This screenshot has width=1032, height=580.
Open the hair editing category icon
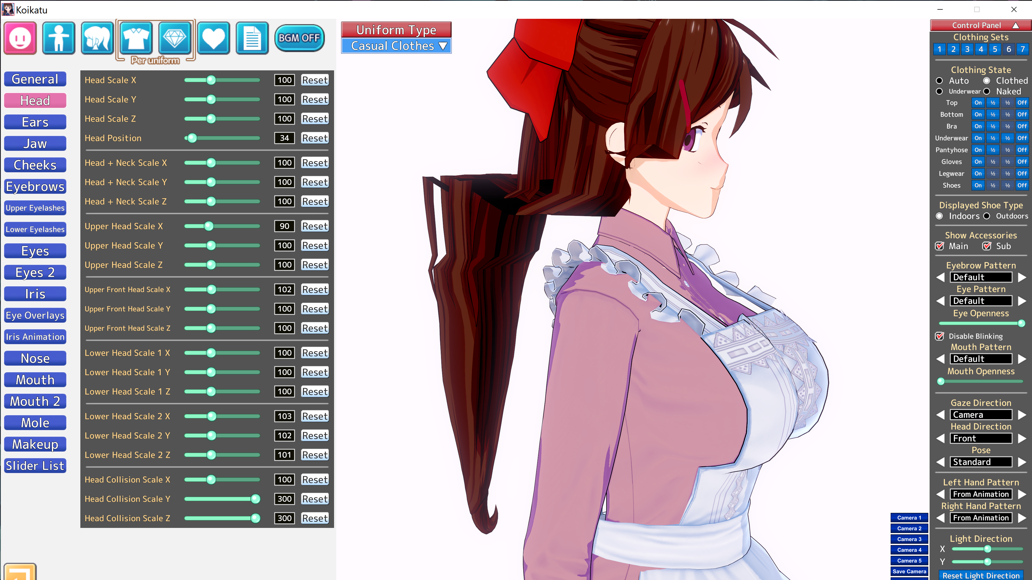(97, 38)
